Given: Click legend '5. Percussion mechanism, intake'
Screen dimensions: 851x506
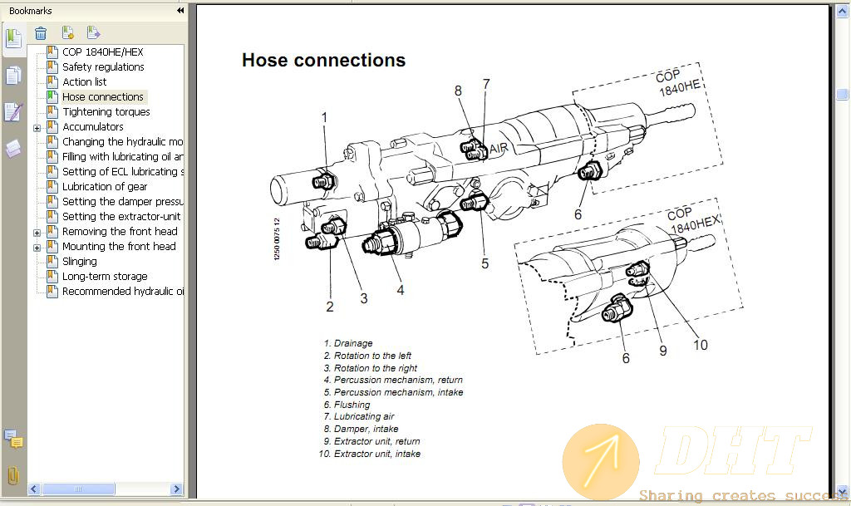Looking at the screenshot, I should (393, 393).
